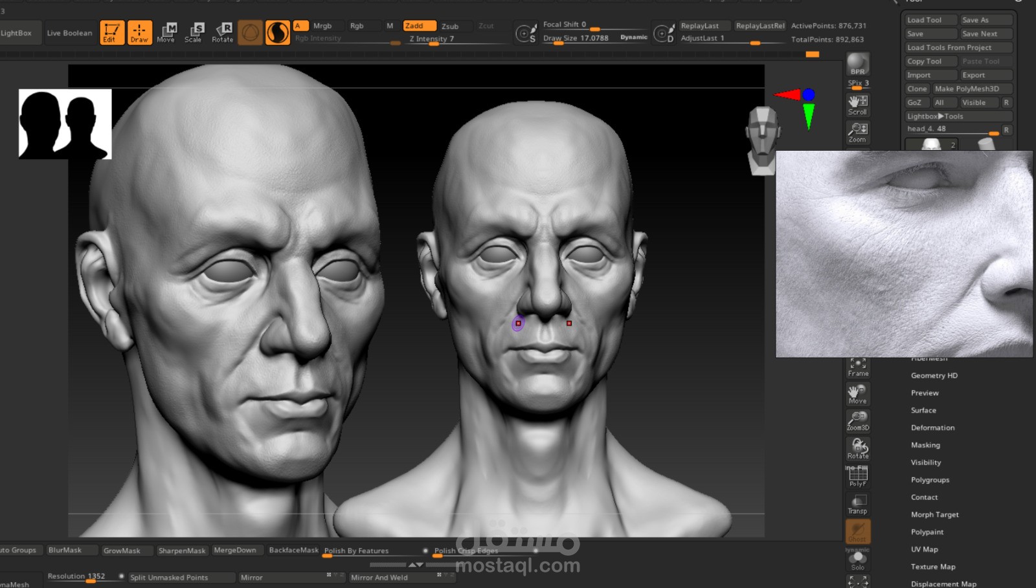Click the D icon beside ReplayLast
Screen dimensions: 1036x588
[x=664, y=32]
